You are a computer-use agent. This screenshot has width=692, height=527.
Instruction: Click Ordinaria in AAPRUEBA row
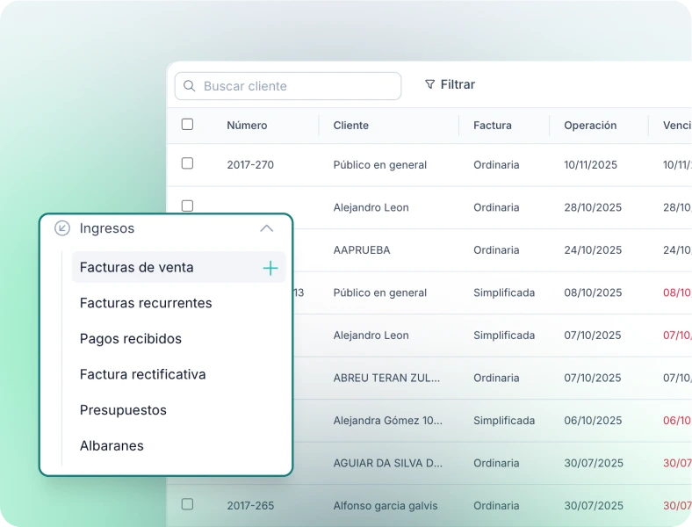(496, 249)
